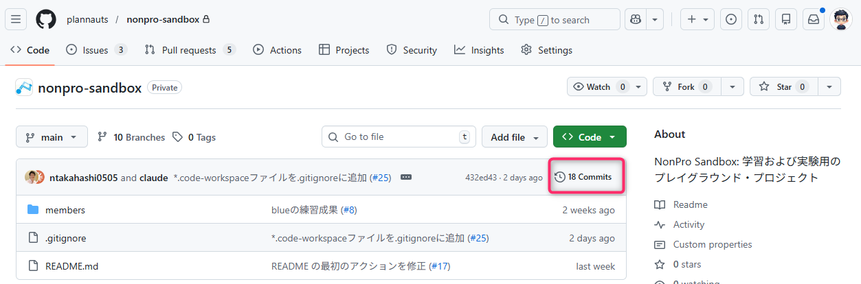This screenshot has width=861, height=284.
Task: Open the Add file dropdown
Action: [514, 137]
